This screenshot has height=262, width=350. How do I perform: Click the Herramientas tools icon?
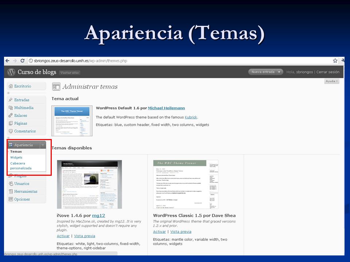(x=11, y=191)
